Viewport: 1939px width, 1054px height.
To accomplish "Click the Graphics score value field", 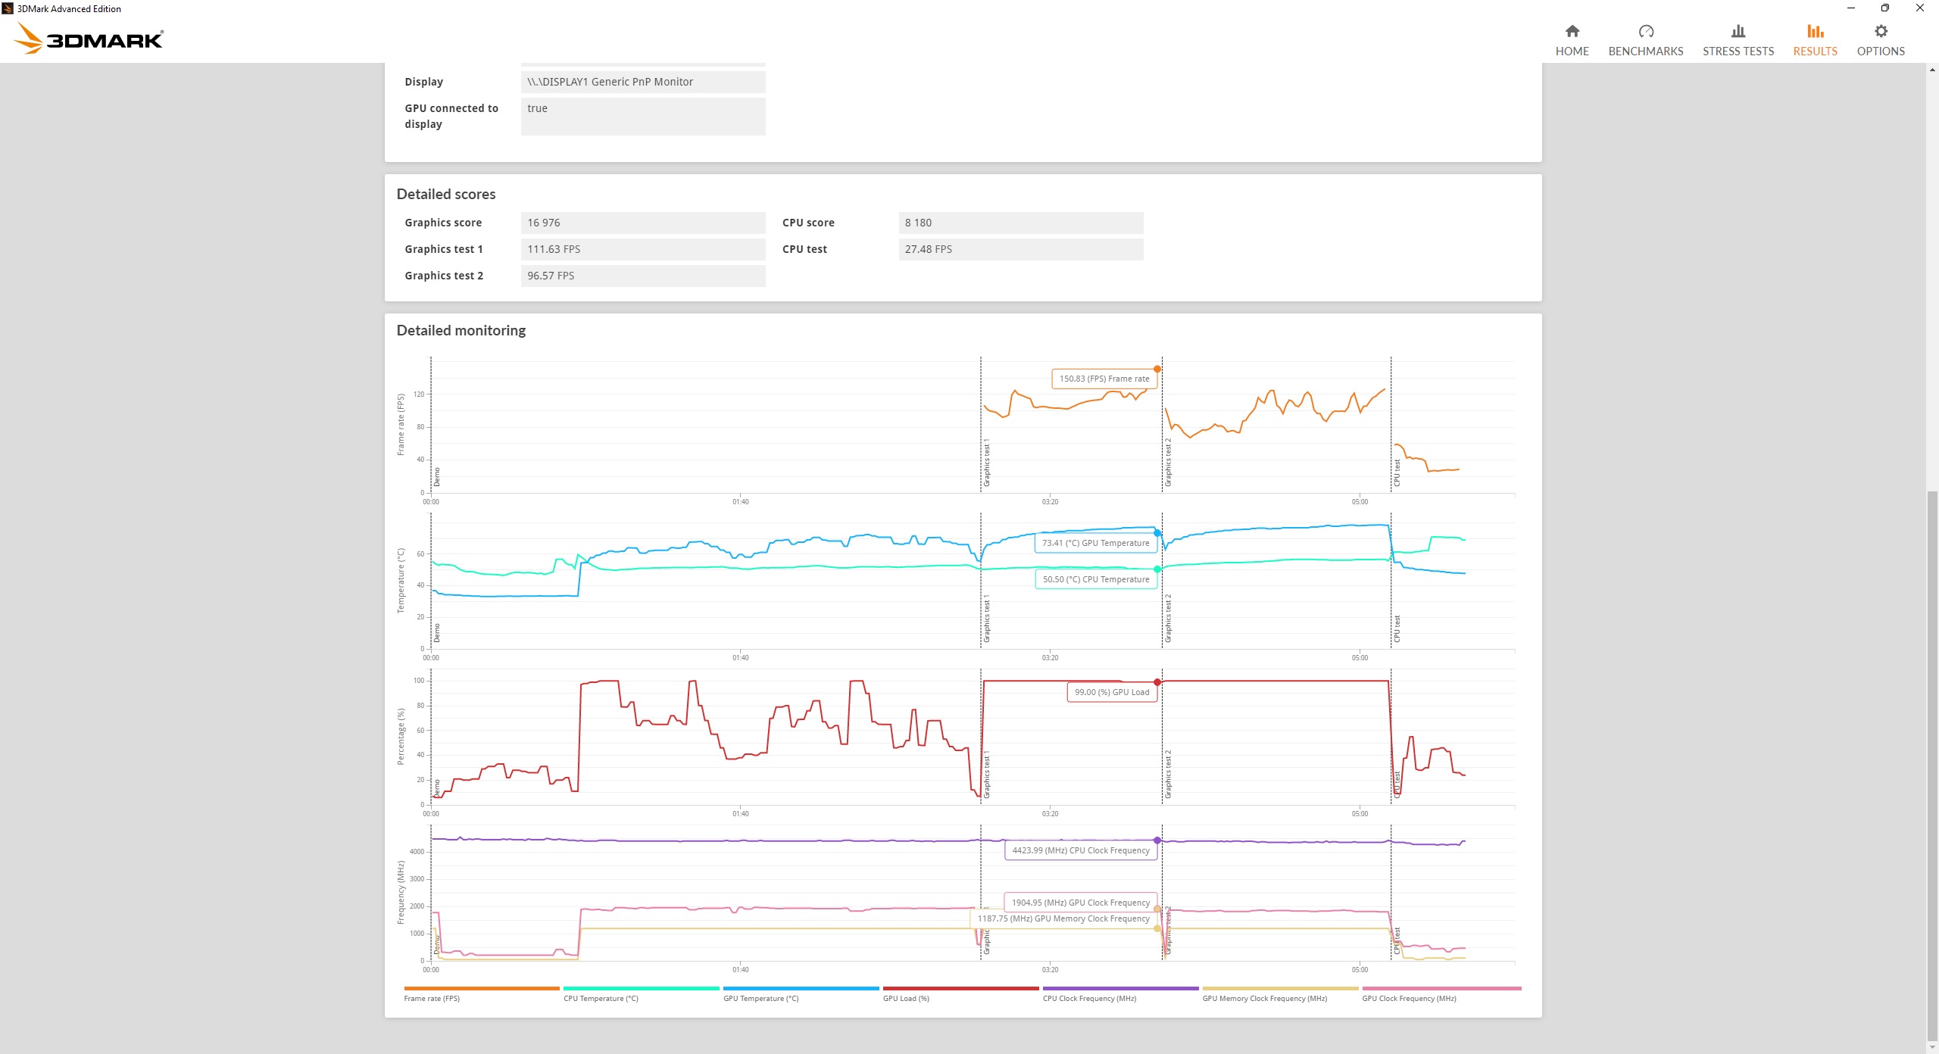I will coord(642,223).
